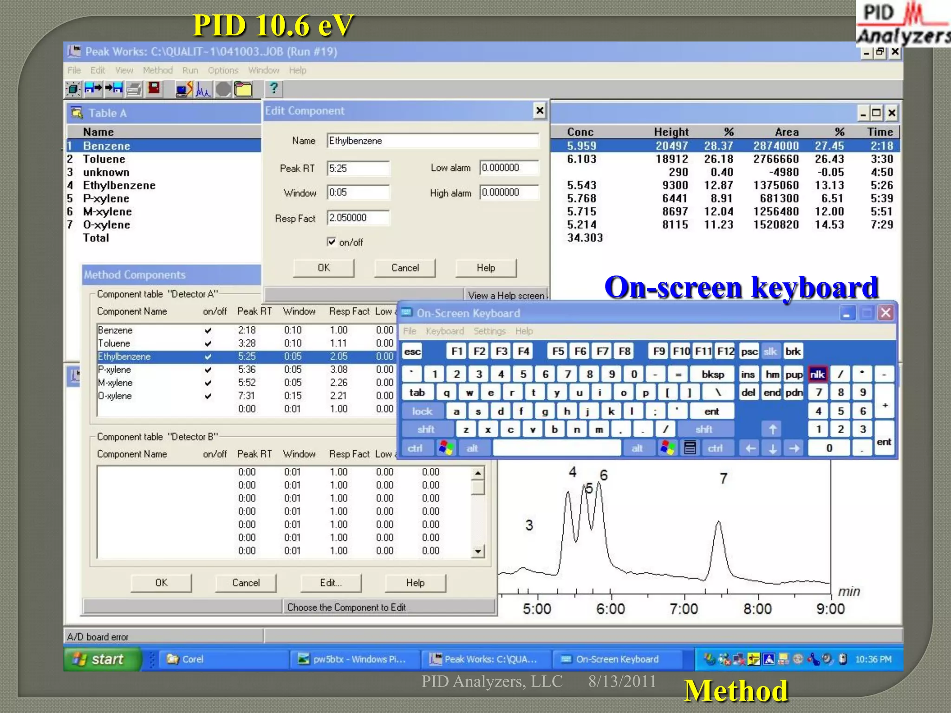Toggle the on/off checkmark for P-xylene row
The height and width of the screenshot is (713, 951).
[208, 370]
